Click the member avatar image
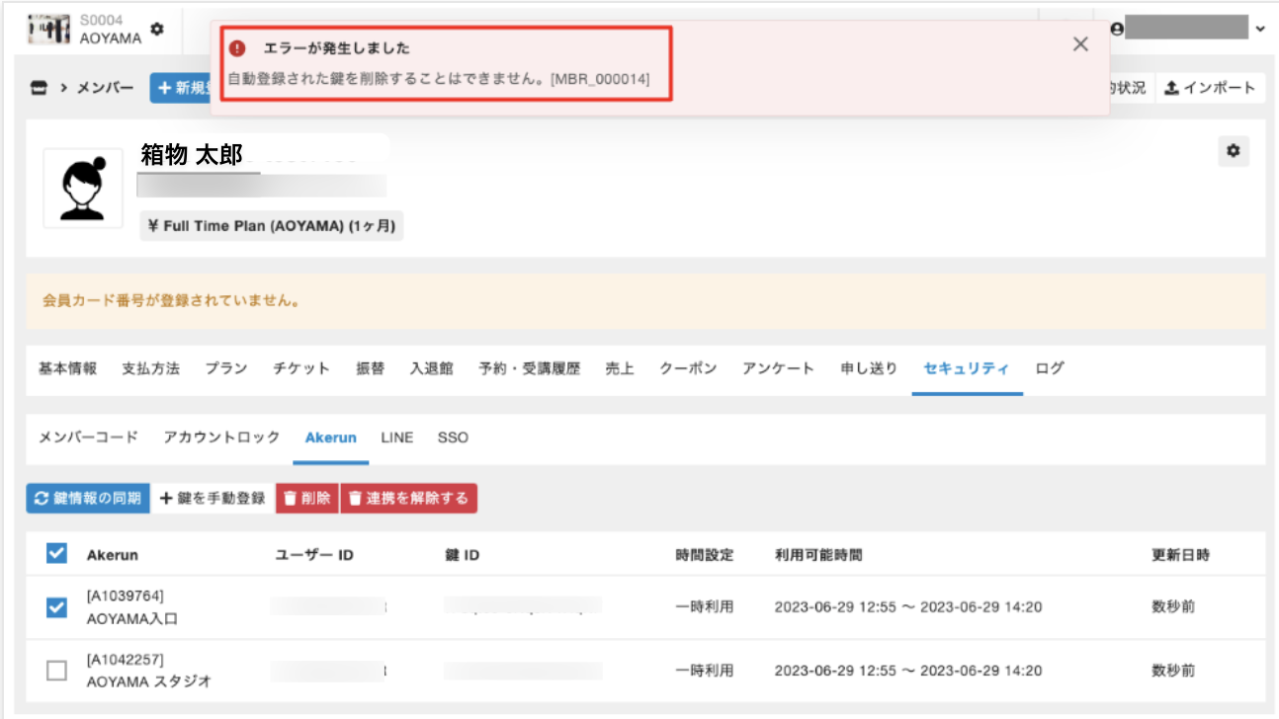Image resolution: width=1279 pixels, height=719 pixels. pyautogui.click(x=83, y=189)
